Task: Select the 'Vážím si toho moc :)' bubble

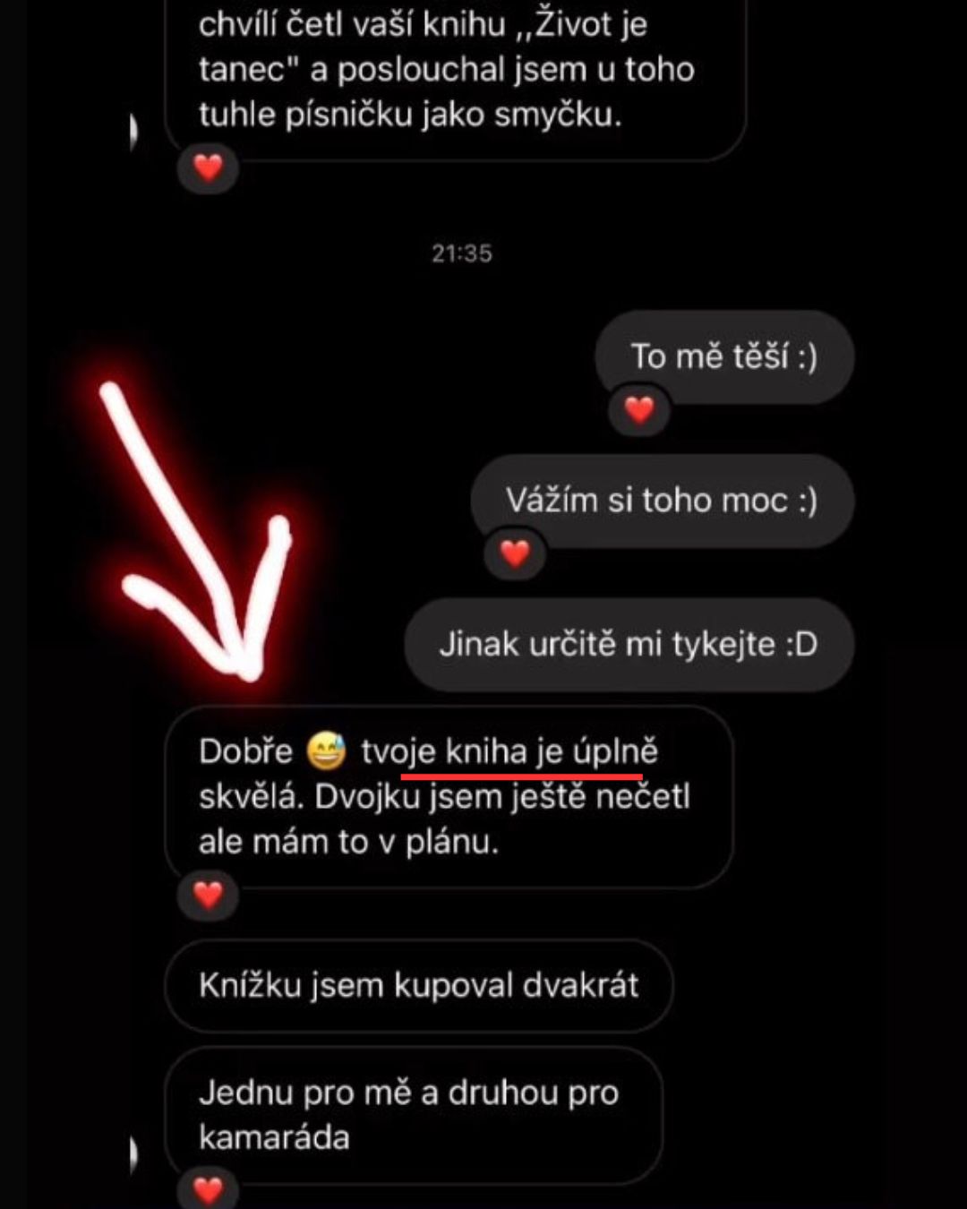Action: coord(663,501)
